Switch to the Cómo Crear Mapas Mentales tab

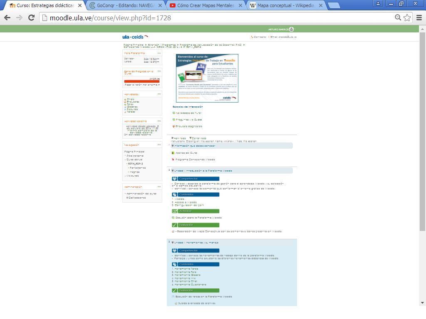pyautogui.click(x=206, y=5)
